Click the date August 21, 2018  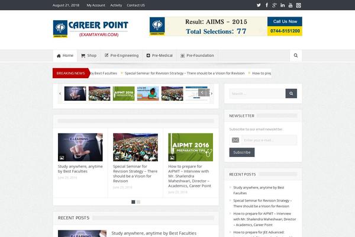click(66, 5)
